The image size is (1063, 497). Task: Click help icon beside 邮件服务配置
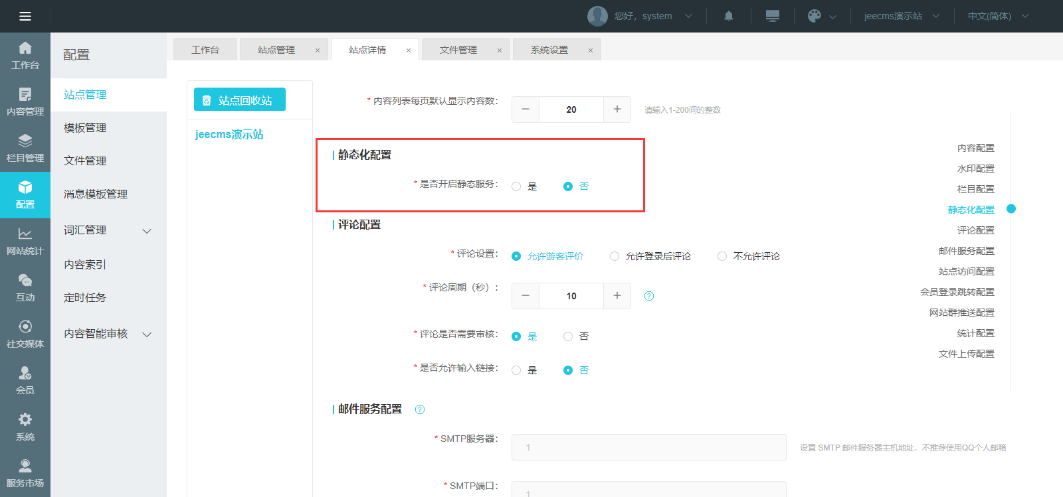point(420,409)
